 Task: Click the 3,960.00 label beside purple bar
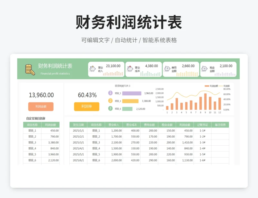click(x=149, y=93)
